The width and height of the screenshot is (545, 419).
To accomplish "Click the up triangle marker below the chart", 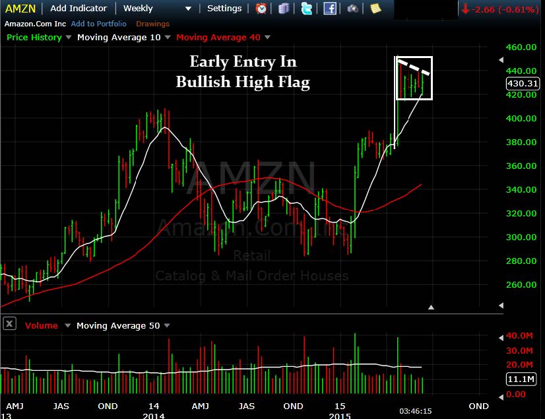I will [x=431, y=307].
